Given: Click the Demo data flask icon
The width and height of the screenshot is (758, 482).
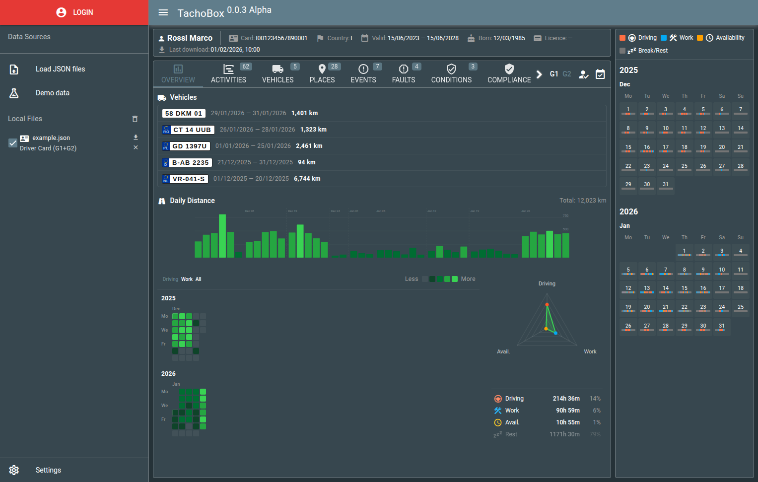Looking at the screenshot, I should [14, 93].
